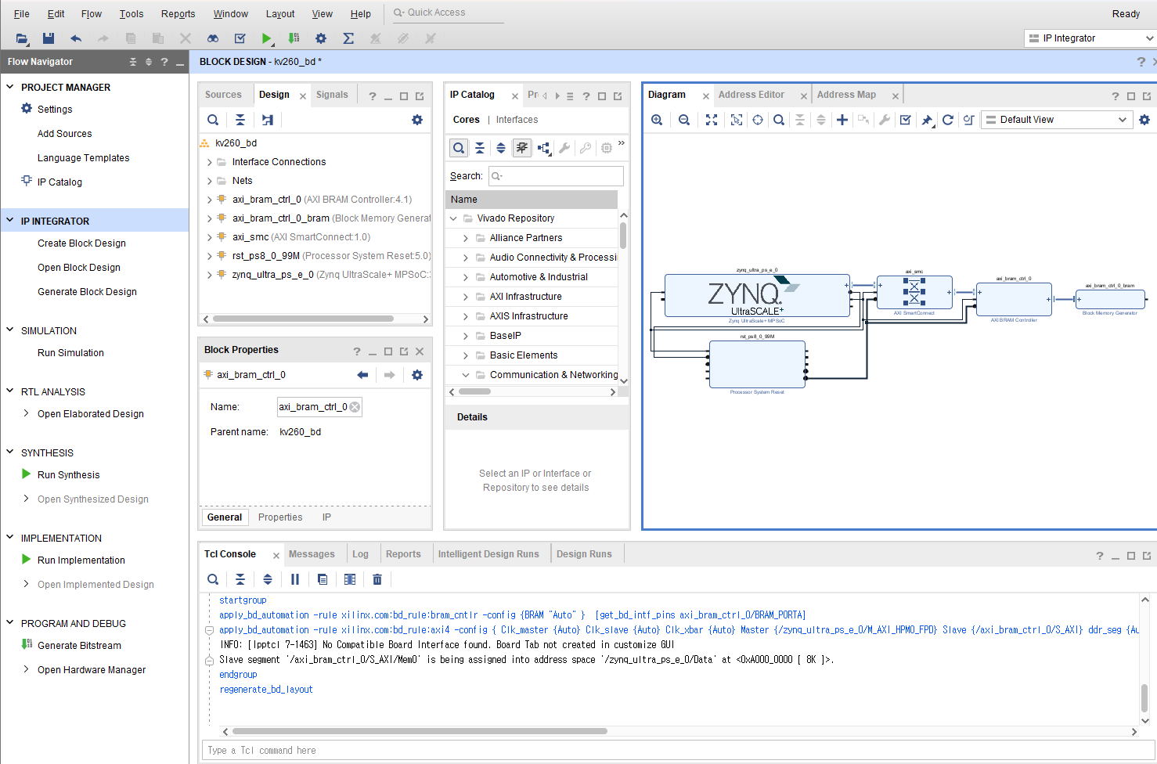
Task: Clear the Name field in Block Properties
Action: (x=355, y=407)
